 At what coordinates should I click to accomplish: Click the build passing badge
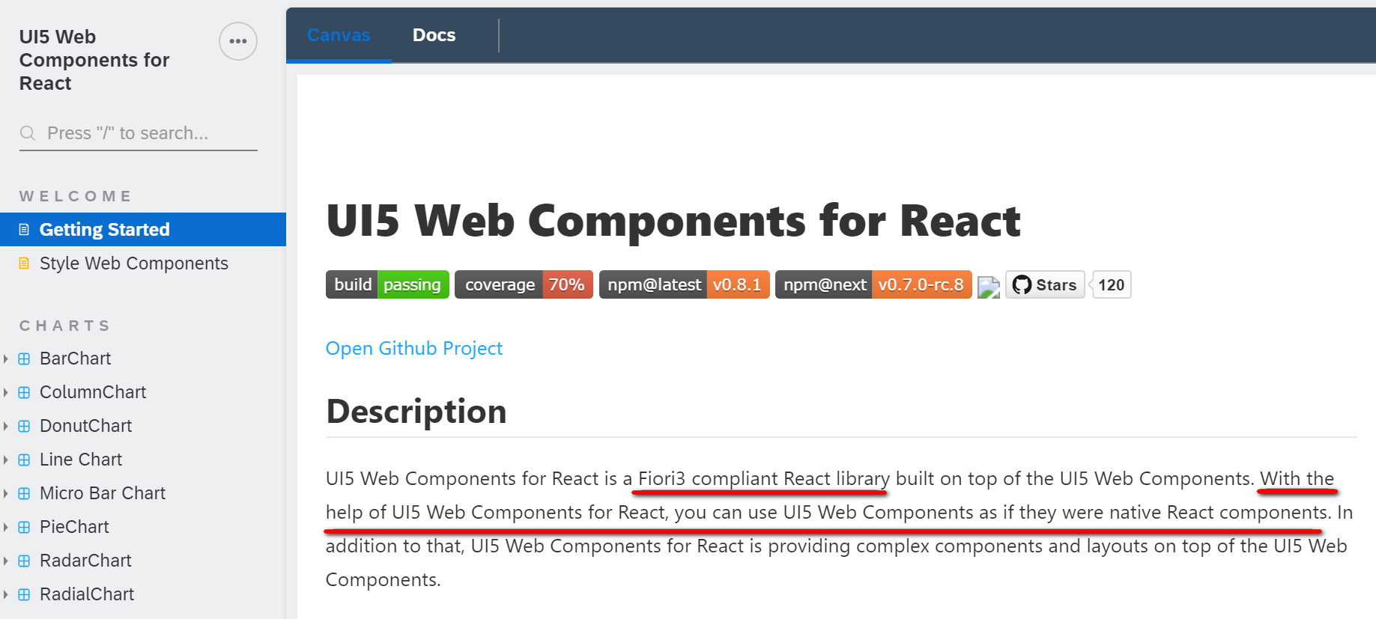(x=387, y=284)
